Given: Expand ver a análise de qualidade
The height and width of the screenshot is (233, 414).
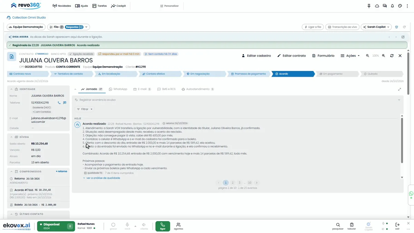Looking at the screenshot, I should tap(101, 178).
